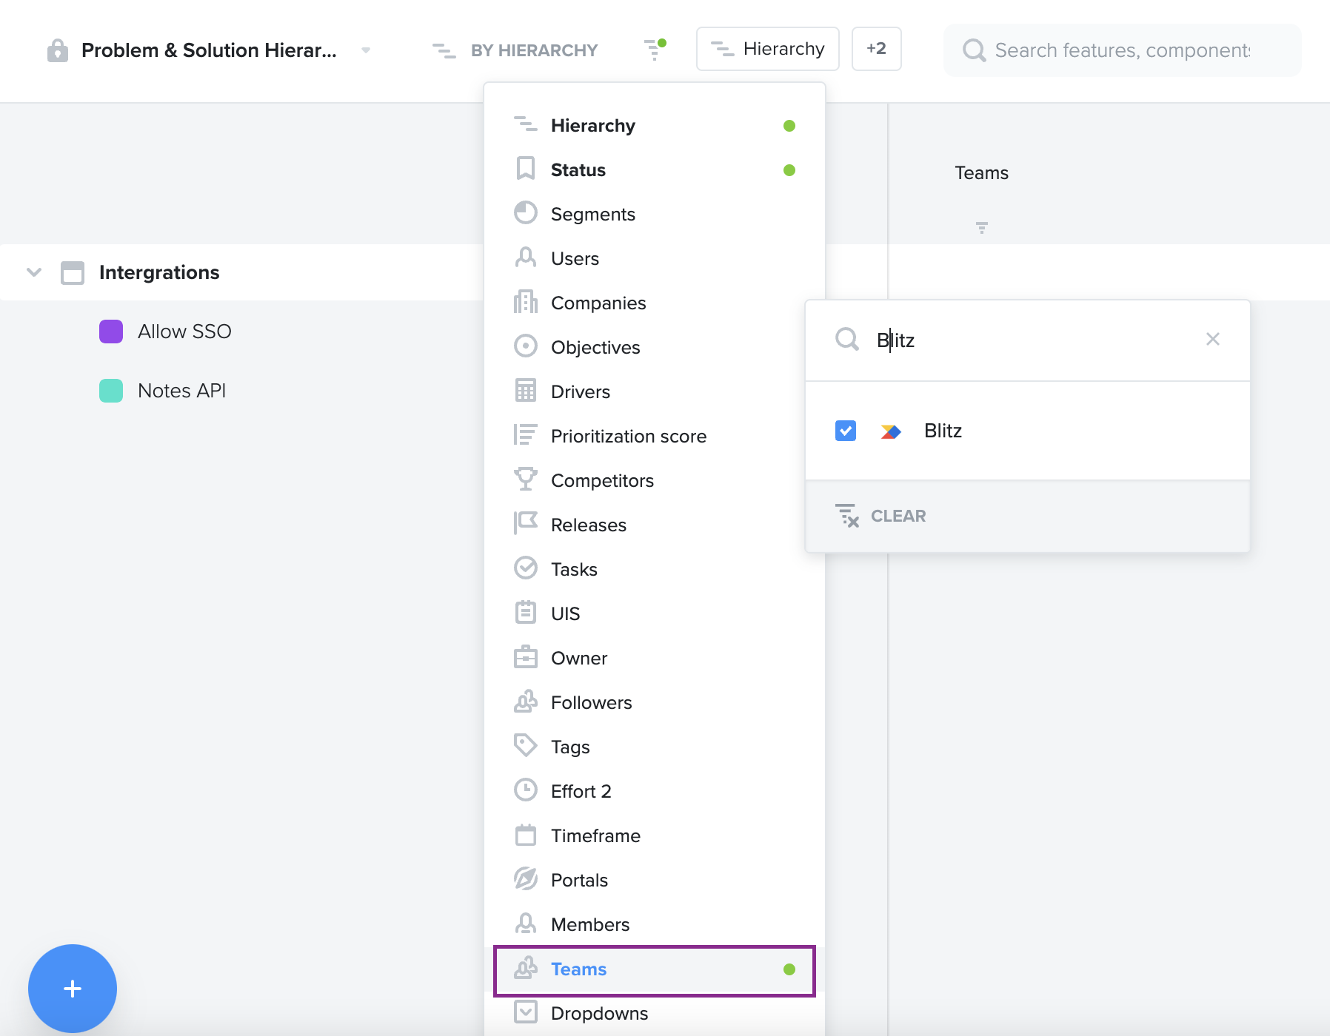Open the +2 additional filters button
Screen dimensions: 1330x1036
tap(877, 49)
